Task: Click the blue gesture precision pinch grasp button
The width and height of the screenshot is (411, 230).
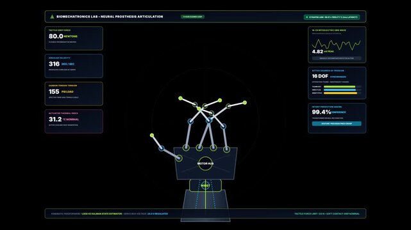Action: click(337, 124)
